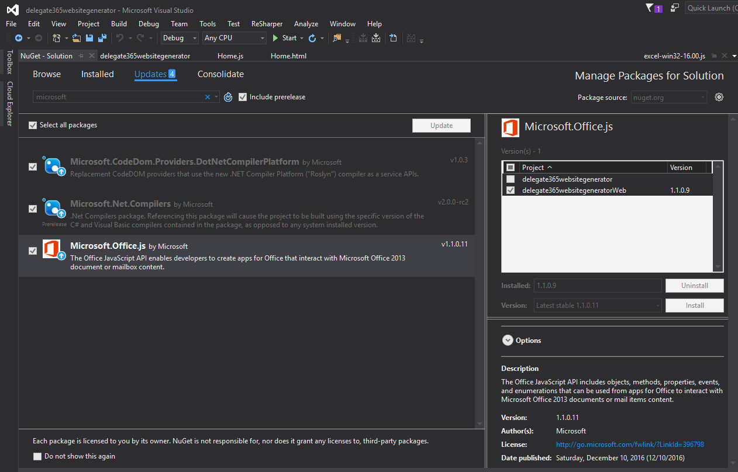Click the refresh icon beside search box
This screenshot has height=472, width=738.
click(229, 97)
